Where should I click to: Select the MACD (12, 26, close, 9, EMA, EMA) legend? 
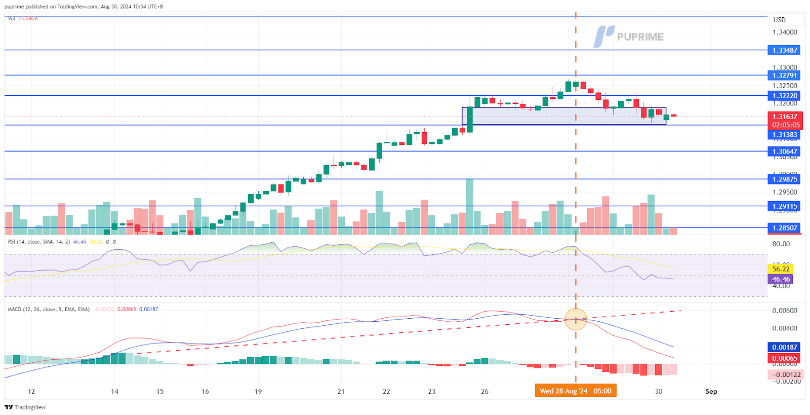(49, 309)
